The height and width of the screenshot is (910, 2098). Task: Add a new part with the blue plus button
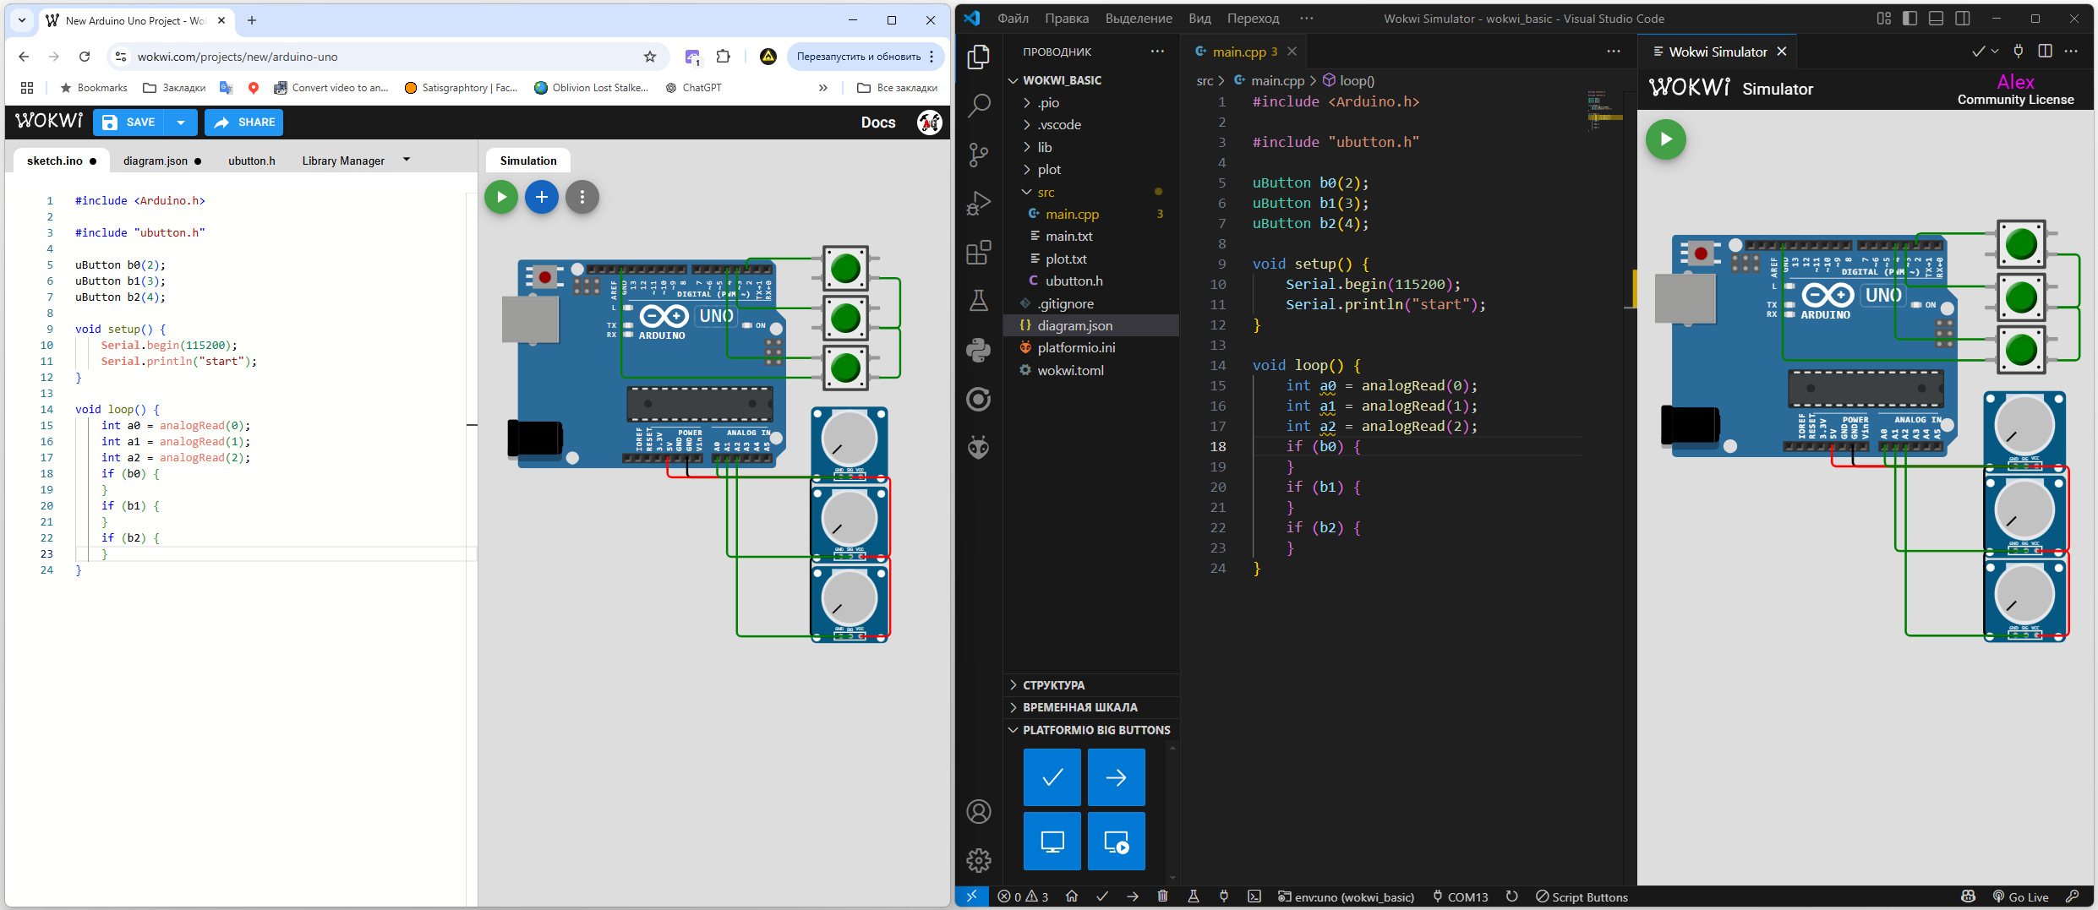click(x=542, y=197)
